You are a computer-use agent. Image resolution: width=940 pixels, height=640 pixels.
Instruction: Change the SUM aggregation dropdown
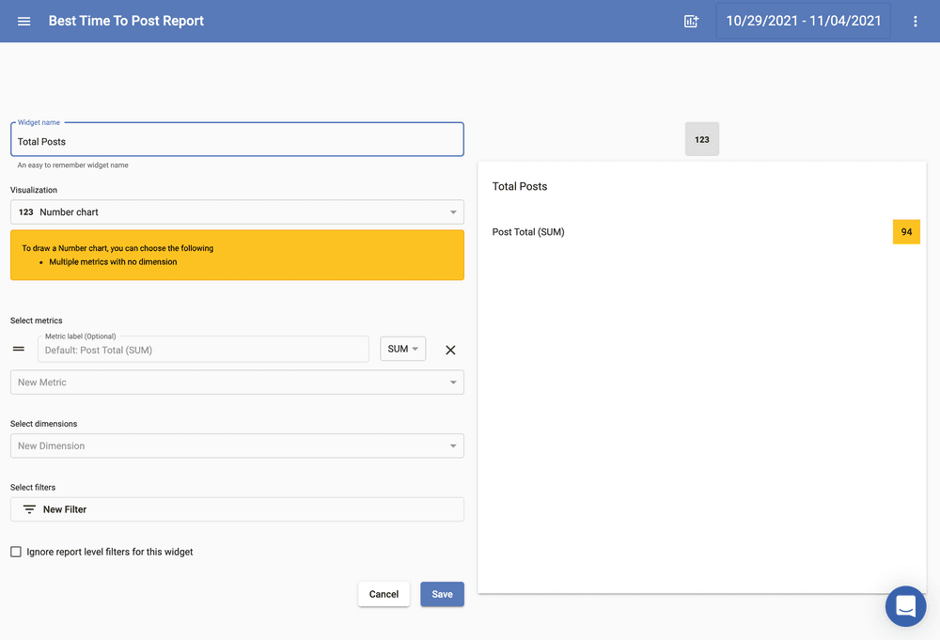(x=402, y=349)
